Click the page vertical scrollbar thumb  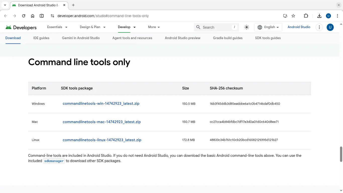pyautogui.click(x=341, y=154)
